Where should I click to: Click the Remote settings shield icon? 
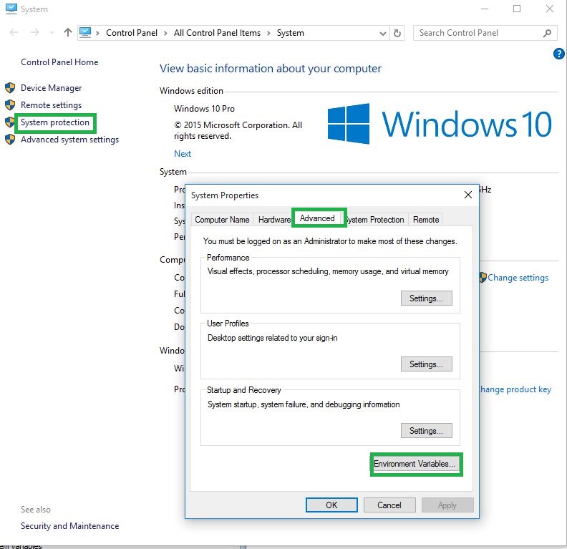10,105
